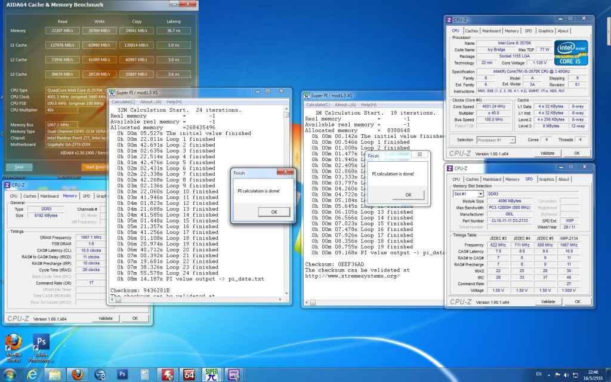This screenshot has width=611, height=382.
Task: Switch to AIDA64 via its red 64 taskbar icon
Action: point(189,375)
